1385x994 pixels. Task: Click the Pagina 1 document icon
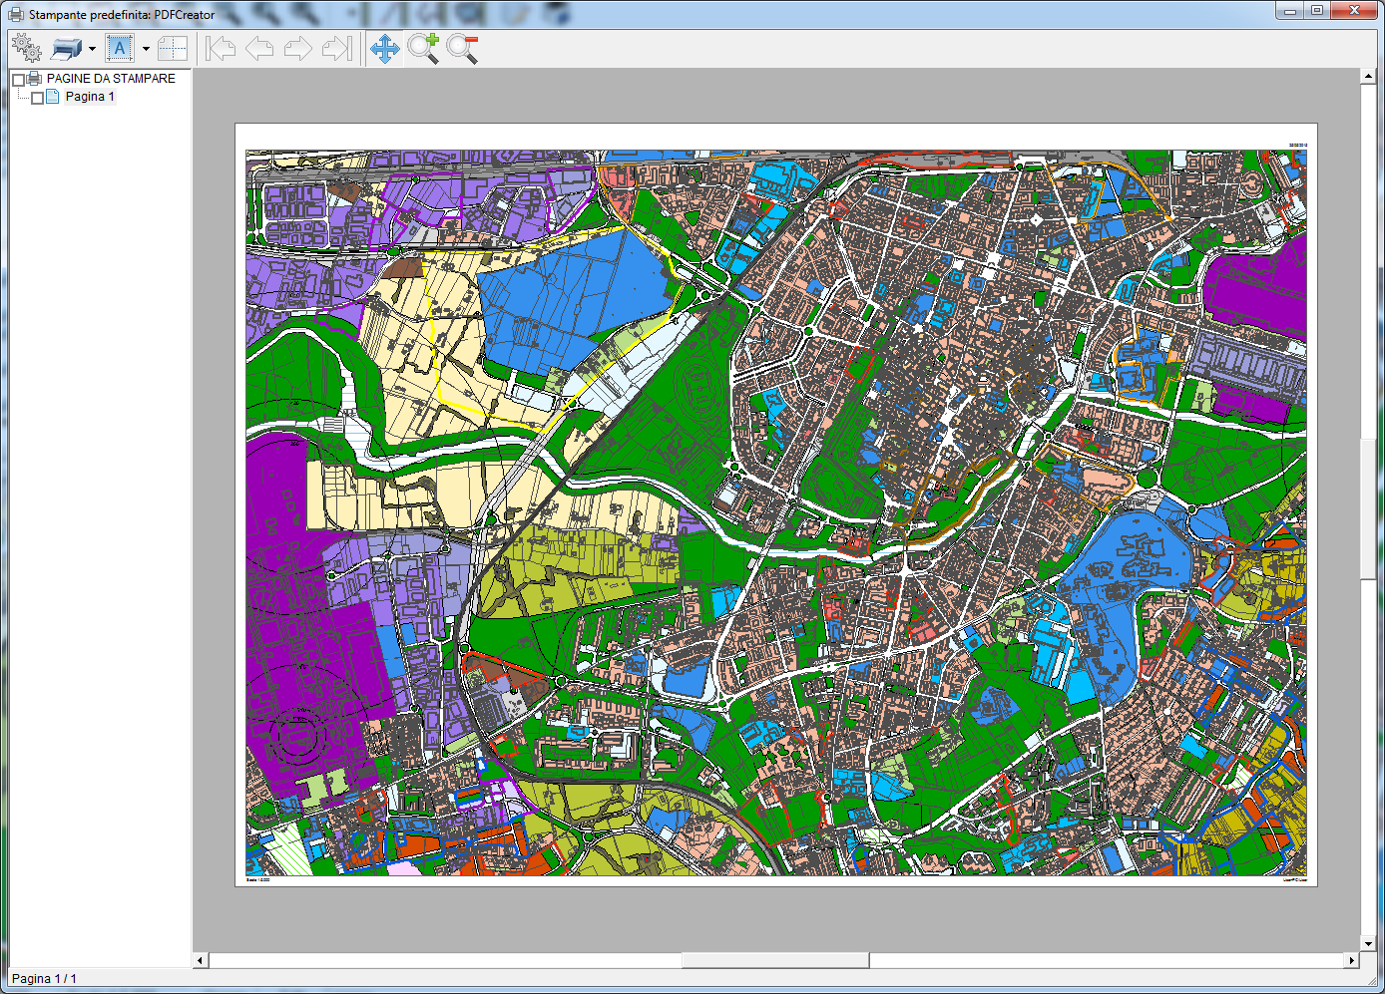click(x=53, y=97)
